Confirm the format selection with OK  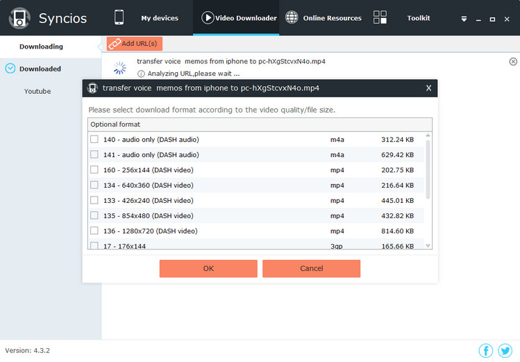[208, 268]
